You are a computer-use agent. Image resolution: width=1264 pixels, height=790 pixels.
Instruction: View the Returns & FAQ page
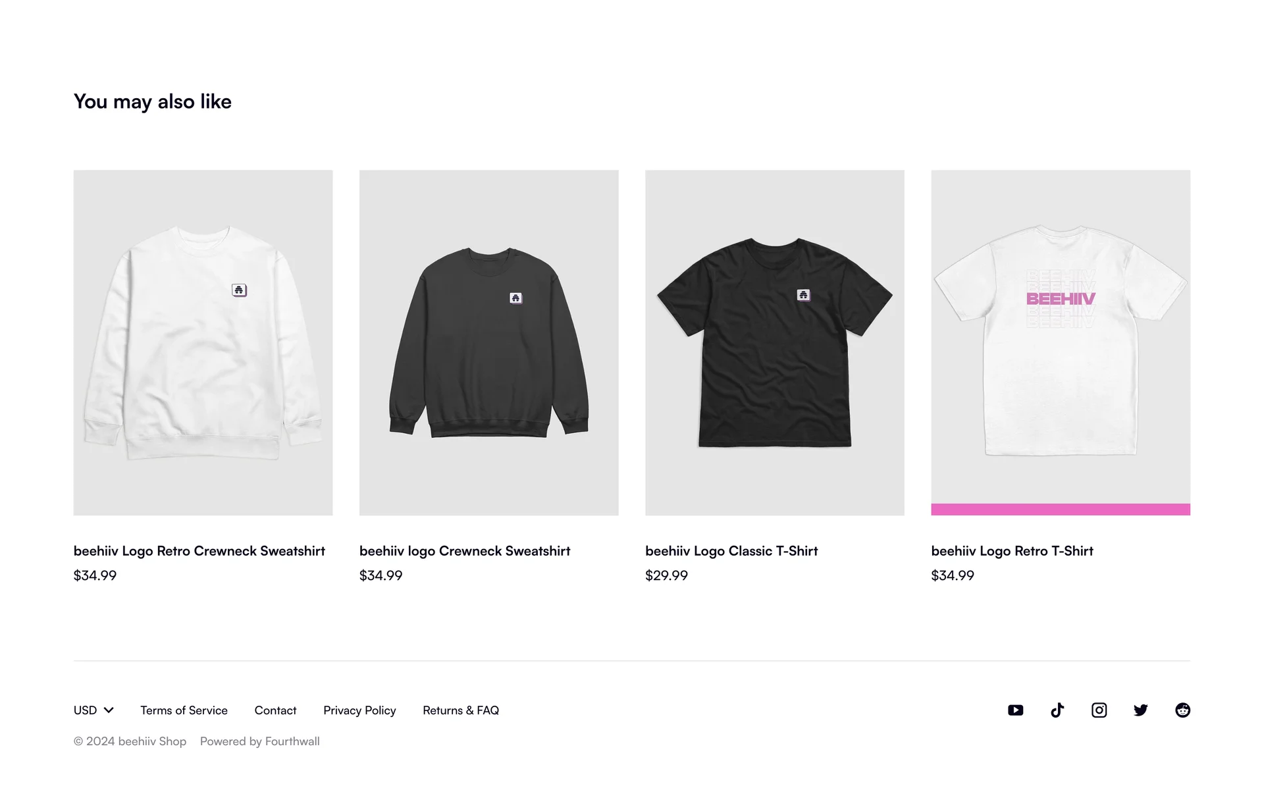click(461, 710)
